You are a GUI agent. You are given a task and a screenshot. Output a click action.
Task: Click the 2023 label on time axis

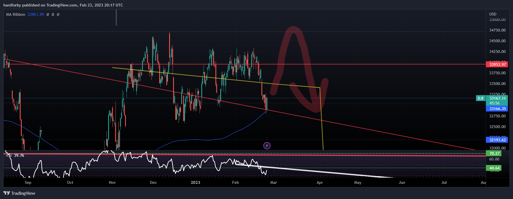click(x=195, y=182)
